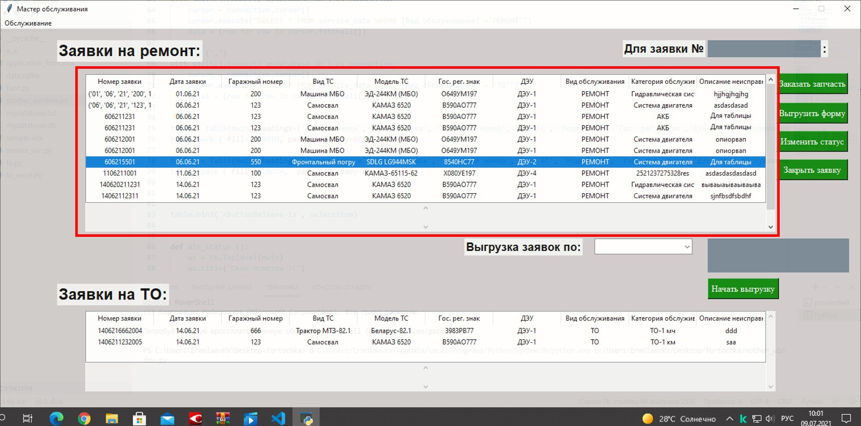The image size is (861, 426).
Task: Switch to Visual Studio Code on the taskbar
Action: coord(278,418)
